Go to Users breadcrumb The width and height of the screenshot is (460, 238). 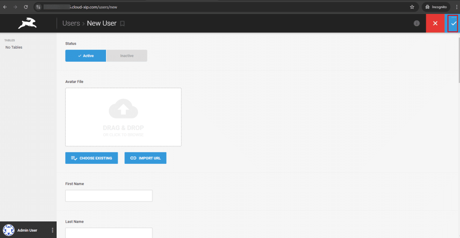click(71, 23)
